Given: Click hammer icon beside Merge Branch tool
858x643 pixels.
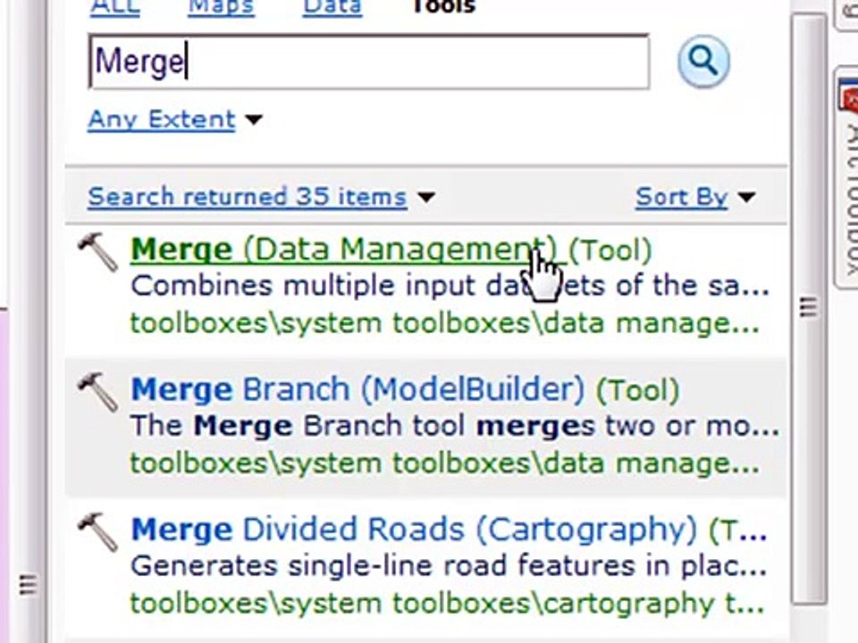Looking at the screenshot, I should pyautogui.click(x=98, y=392).
